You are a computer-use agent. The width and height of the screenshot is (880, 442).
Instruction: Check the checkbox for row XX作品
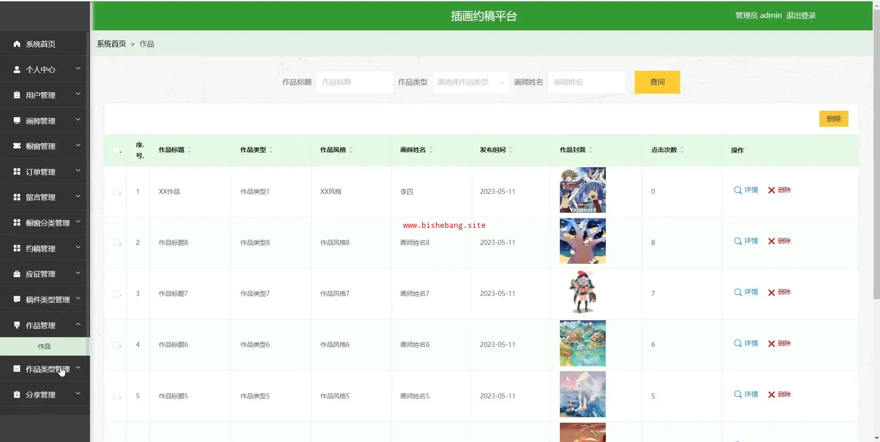(116, 192)
